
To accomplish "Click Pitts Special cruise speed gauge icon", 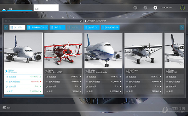I will click(47, 77).
